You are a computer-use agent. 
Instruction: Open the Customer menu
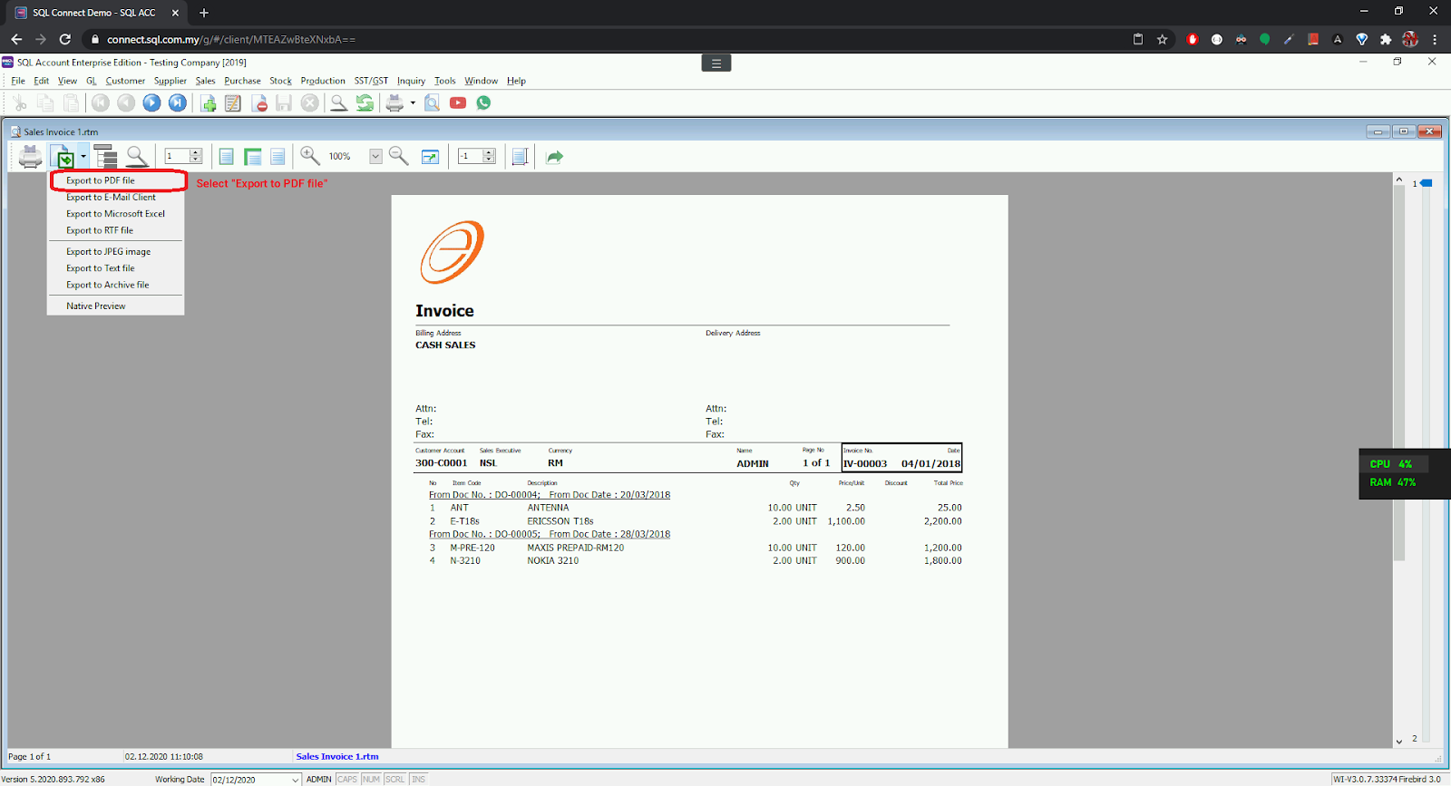[125, 81]
